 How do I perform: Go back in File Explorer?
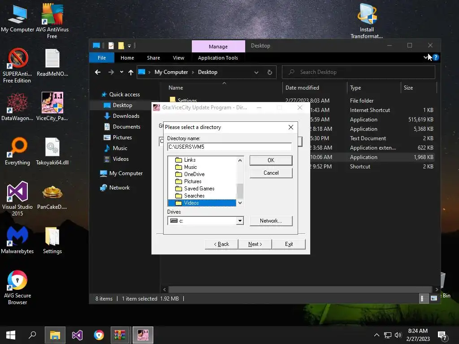[98, 72]
